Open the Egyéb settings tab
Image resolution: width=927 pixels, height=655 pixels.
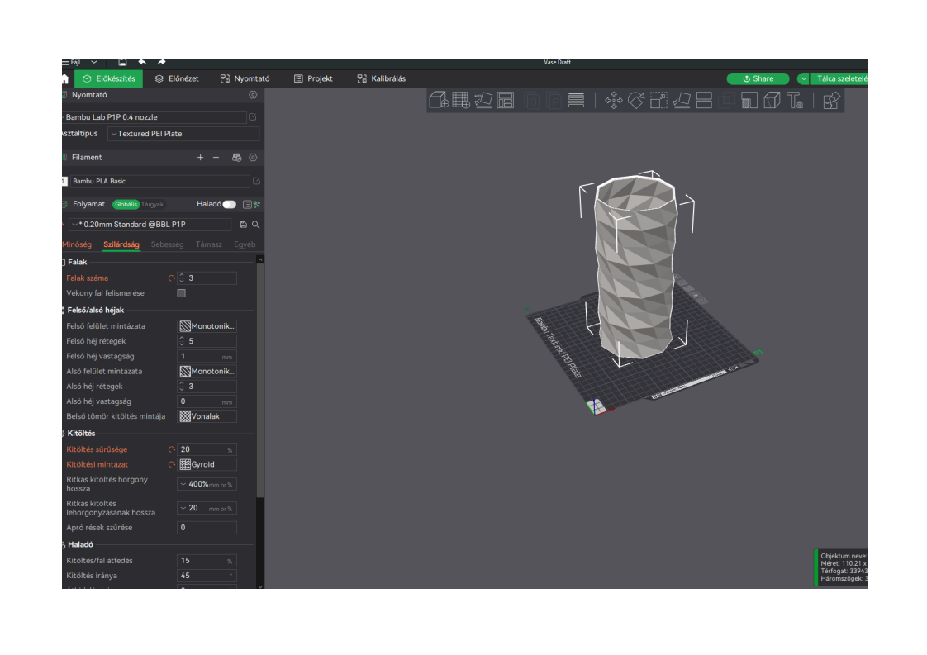(245, 244)
